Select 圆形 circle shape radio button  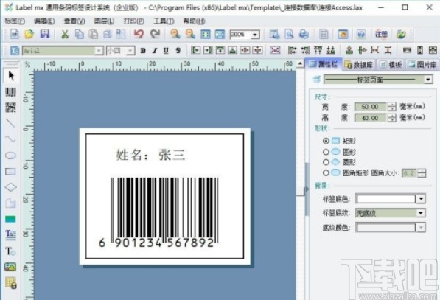(326, 152)
